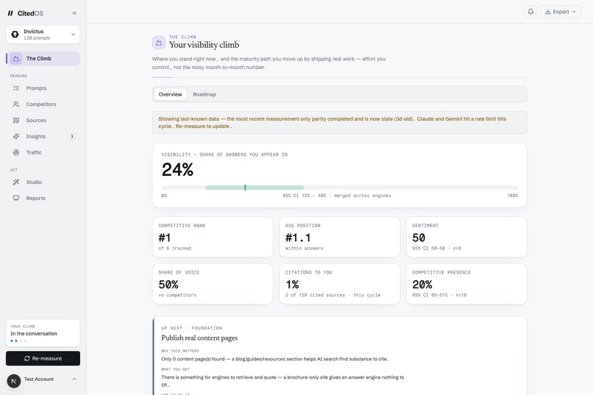Click the Re-measure button
Image resolution: width=593 pixels, height=395 pixels.
tap(43, 358)
